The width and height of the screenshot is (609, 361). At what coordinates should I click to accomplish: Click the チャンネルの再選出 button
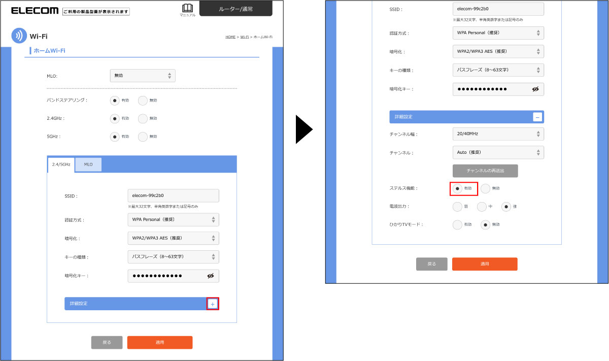tap(485, 171)
